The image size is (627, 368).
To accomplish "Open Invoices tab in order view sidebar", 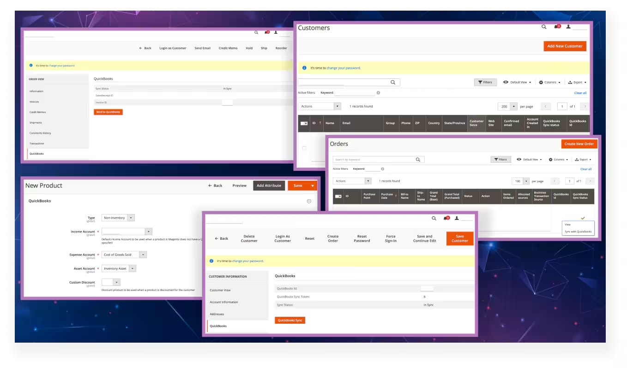I will [34, 102].
